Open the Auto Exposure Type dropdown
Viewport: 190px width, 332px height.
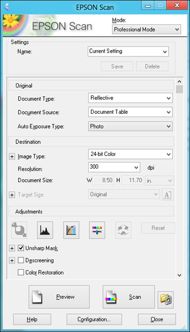click(130, 126)
